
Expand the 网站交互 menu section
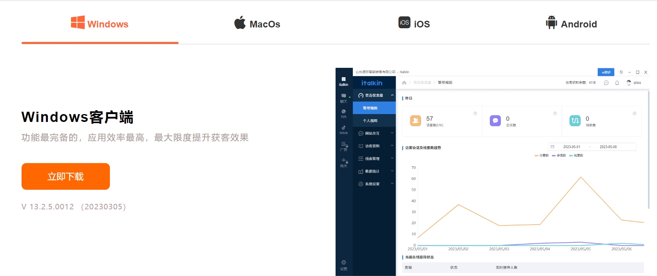click(x=374, y=133)
